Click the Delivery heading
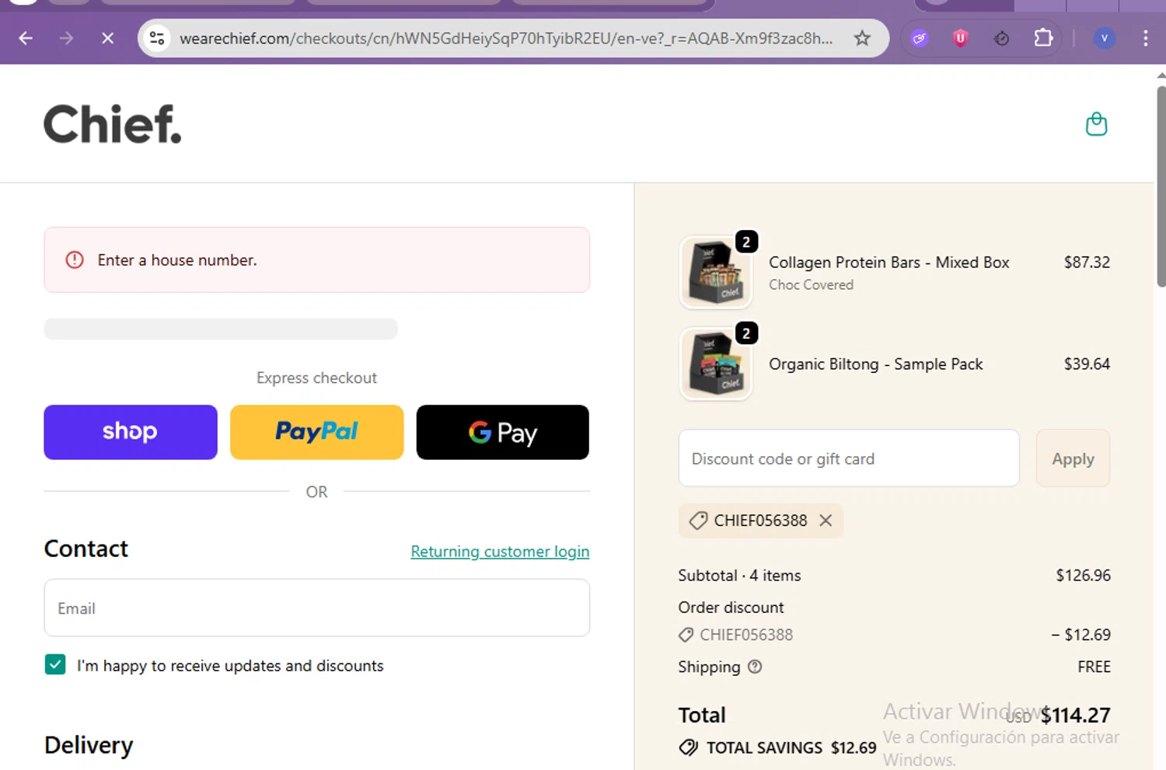The width and height of the screenshot is (1166, 770). (89, 745)
